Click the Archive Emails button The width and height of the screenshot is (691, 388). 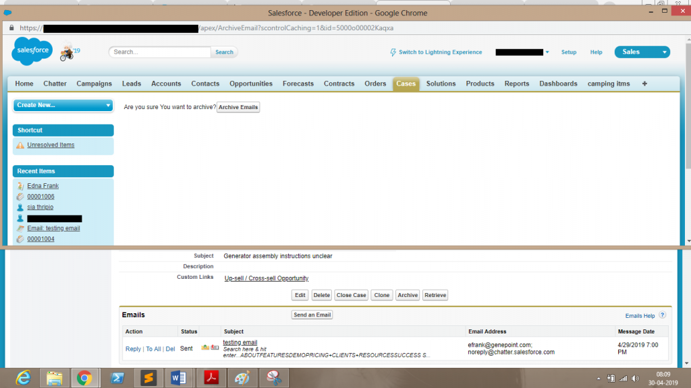(x=238, y=107)
